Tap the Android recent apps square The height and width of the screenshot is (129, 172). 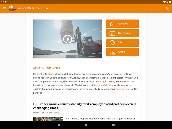(x=113, y=125)
